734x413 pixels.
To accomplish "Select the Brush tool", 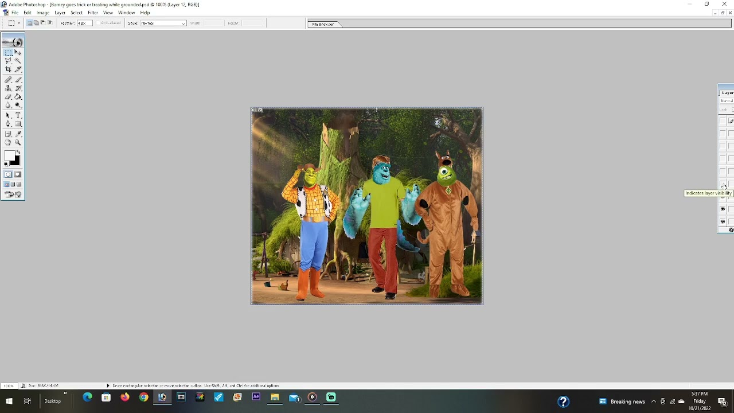I will pos(18,80).
